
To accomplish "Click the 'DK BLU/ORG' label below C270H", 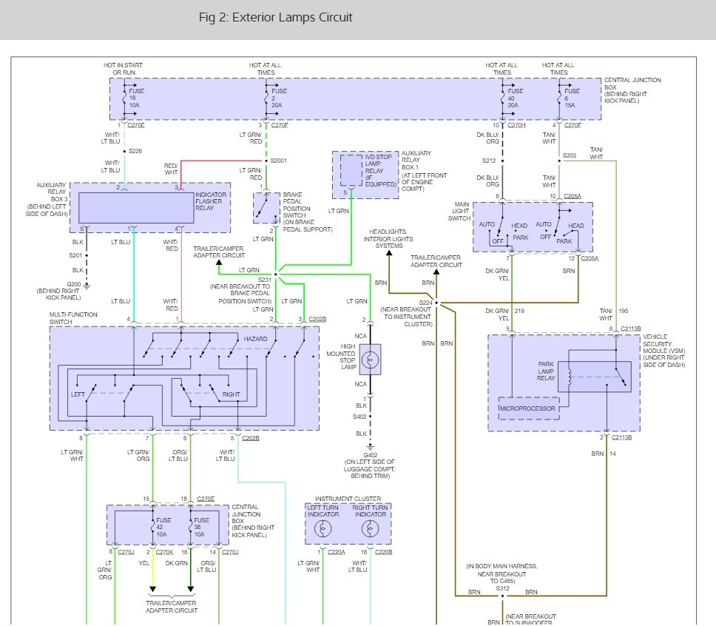I will tap(487, 138).
